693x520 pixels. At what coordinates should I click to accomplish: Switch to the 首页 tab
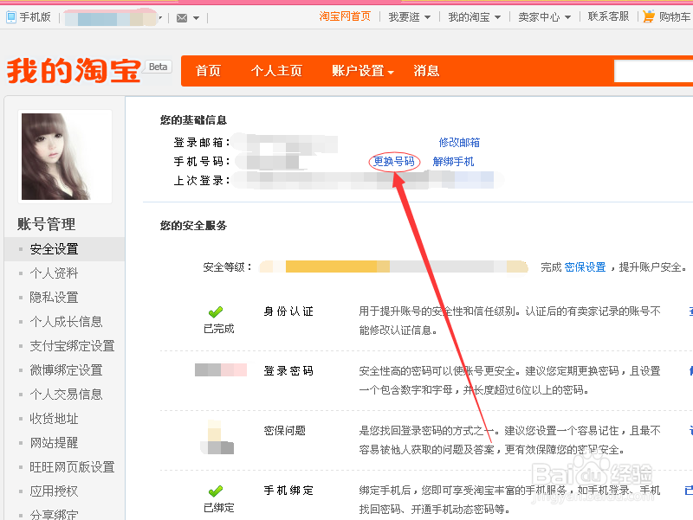208,70
